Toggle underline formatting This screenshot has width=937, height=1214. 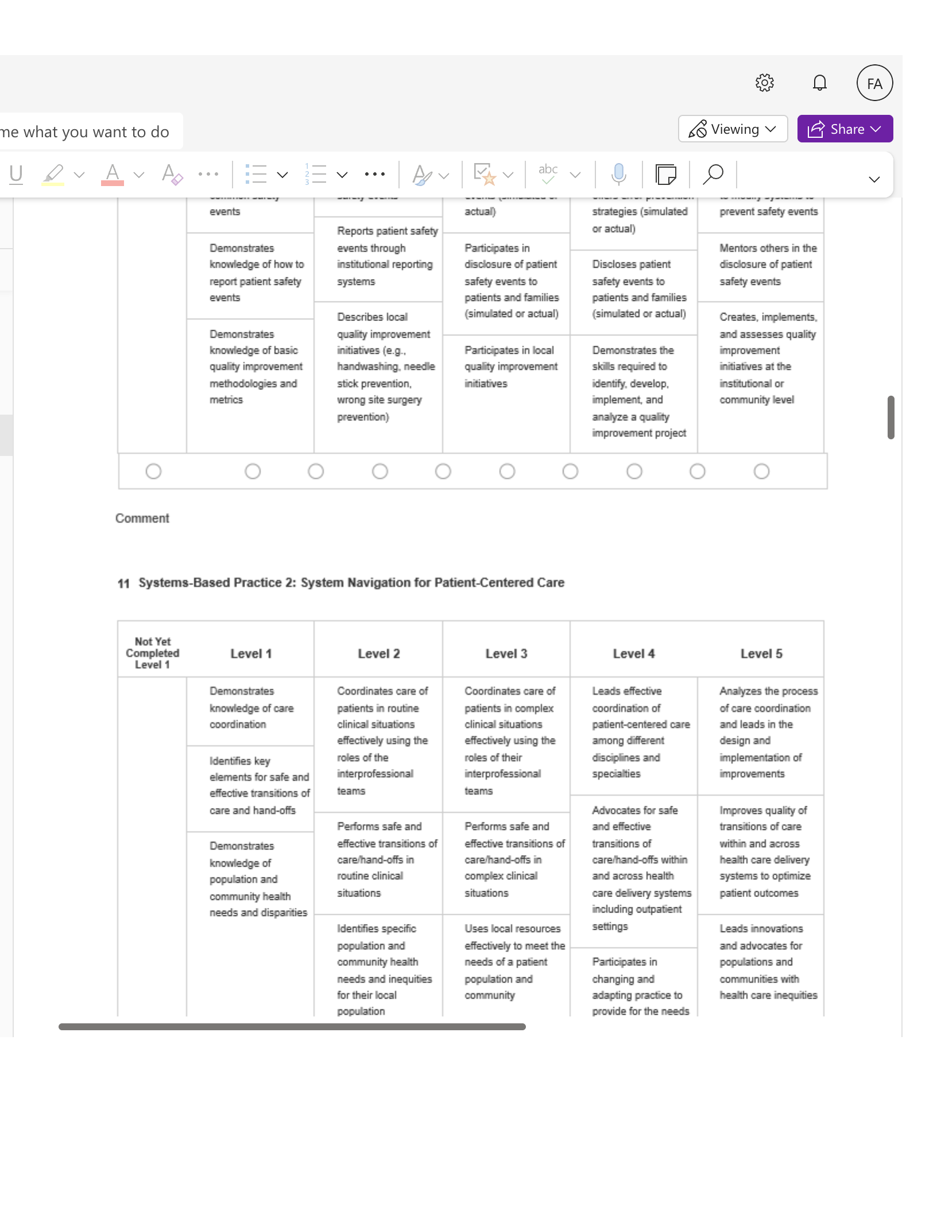[16, 174]
